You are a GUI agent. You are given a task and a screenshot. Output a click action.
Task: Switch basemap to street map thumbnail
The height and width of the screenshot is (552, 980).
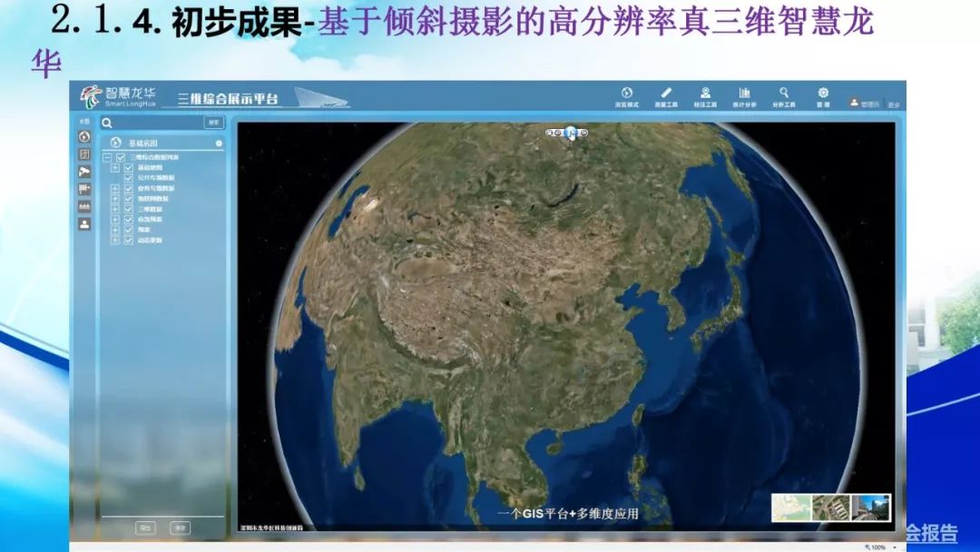click(791, 508)
